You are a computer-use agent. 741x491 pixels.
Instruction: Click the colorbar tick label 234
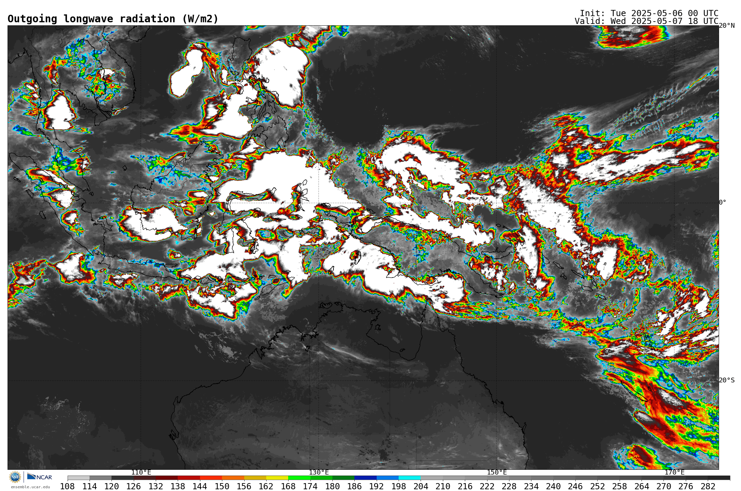pyautogui.click(x=531, y=487)
